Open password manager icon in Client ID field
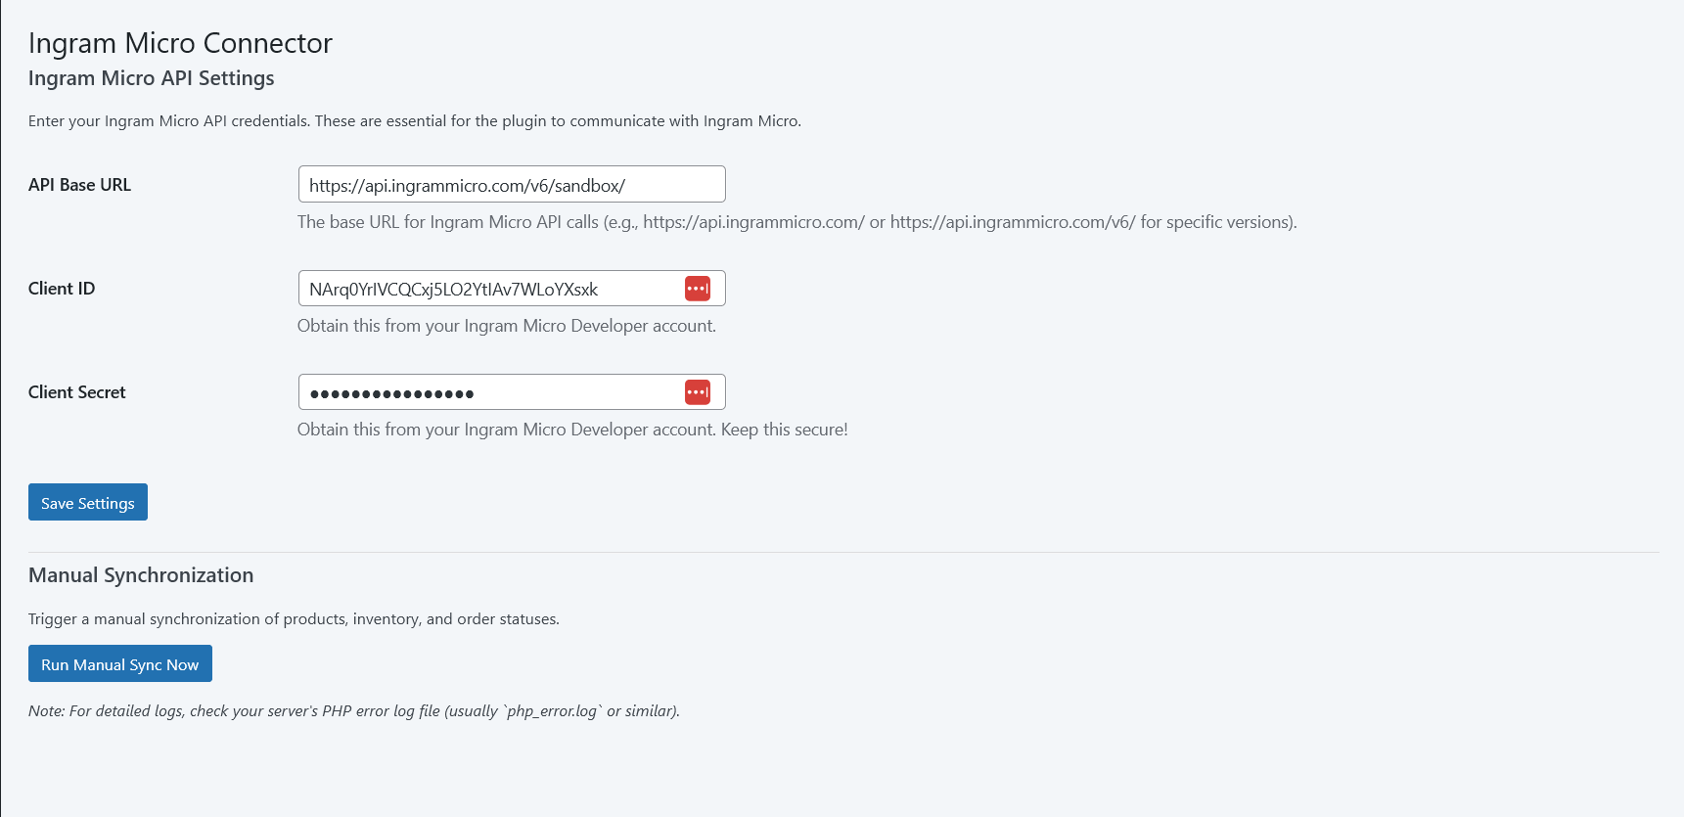 click(698, 289)
